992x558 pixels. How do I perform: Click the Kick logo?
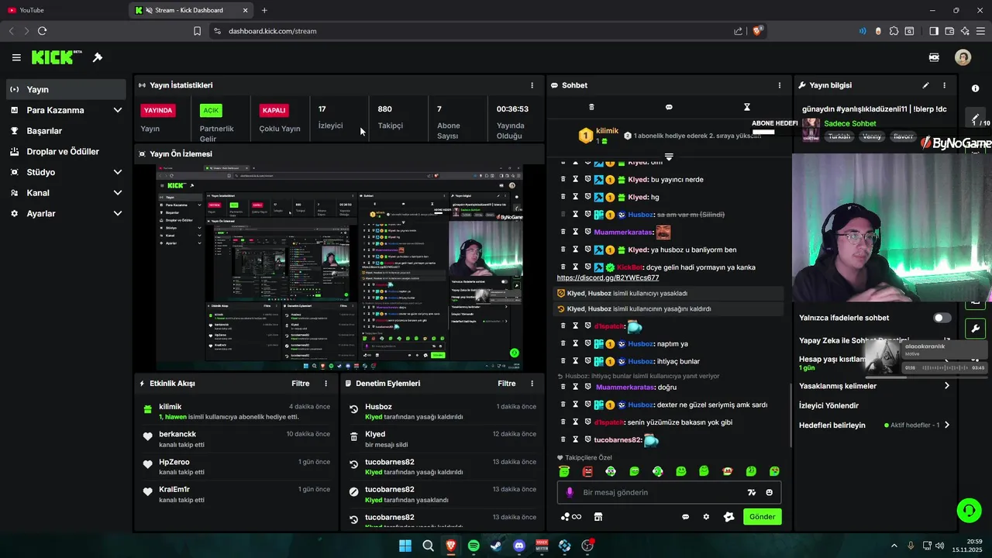tap(56, 57)
